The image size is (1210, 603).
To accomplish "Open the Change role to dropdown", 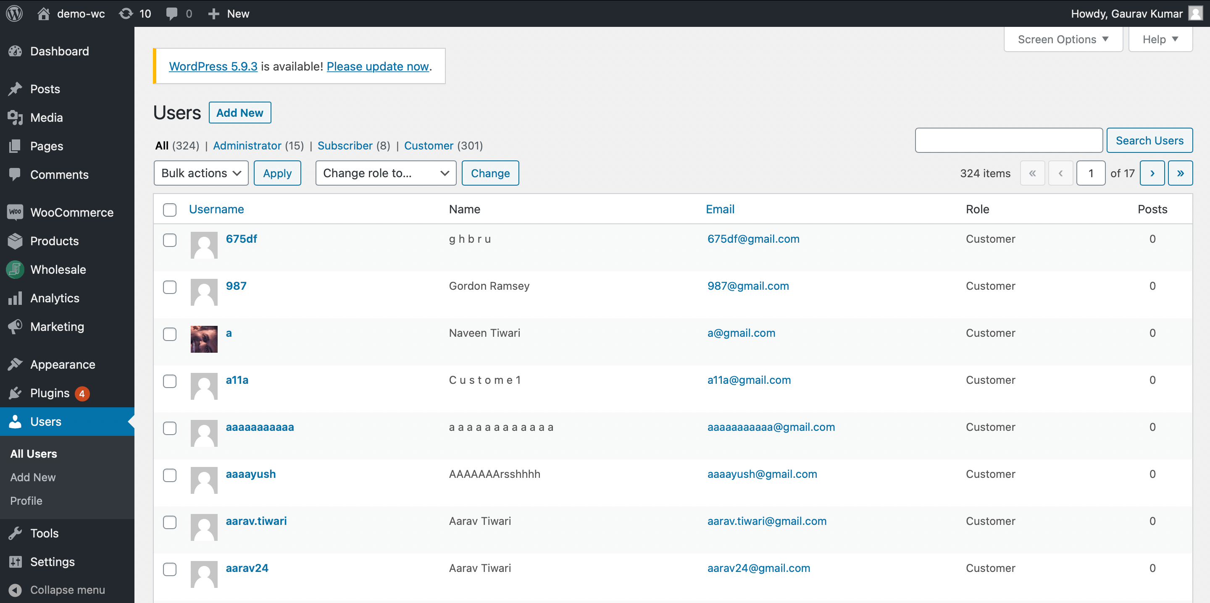I will [385, 173].
